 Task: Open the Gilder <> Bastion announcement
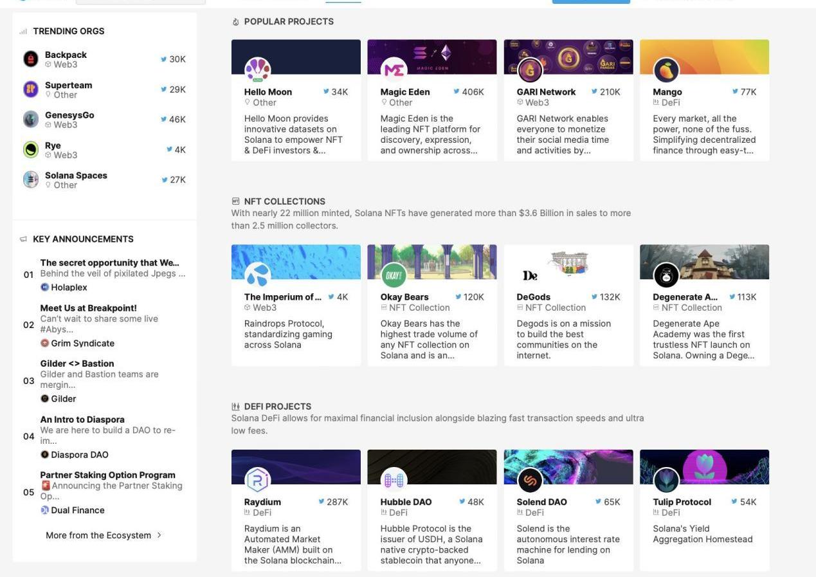coord(77,363)
